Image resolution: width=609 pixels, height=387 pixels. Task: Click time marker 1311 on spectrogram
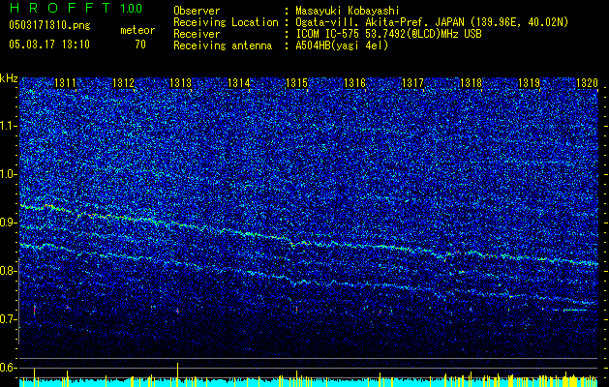tap(65, 83)
